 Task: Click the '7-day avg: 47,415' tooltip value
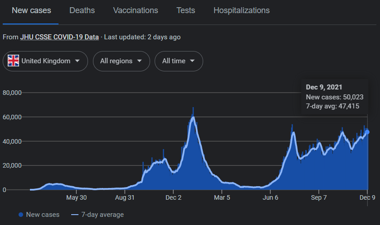pyautogui.click(x=332, y=106)
